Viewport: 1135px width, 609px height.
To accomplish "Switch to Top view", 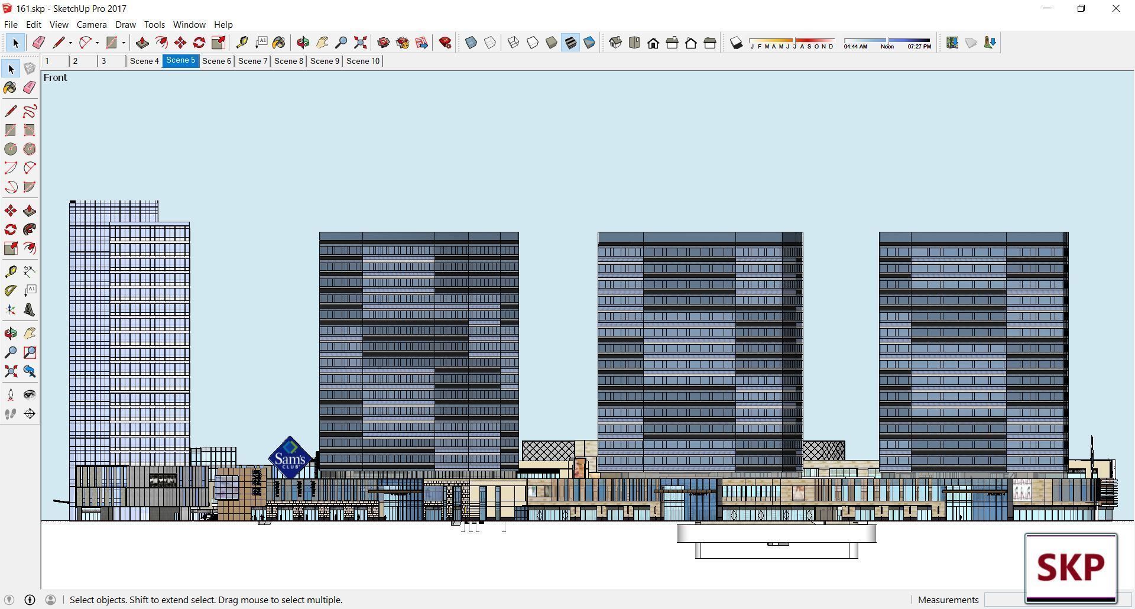I will (x=634, y=43).
